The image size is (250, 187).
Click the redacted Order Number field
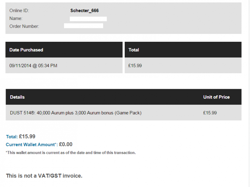83,26
